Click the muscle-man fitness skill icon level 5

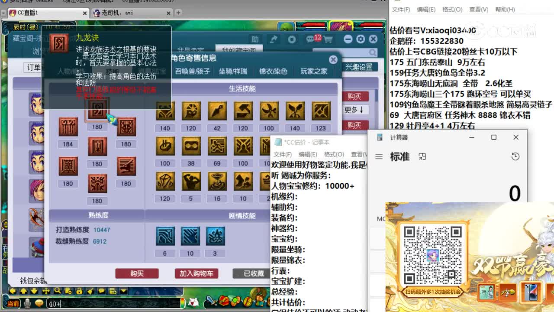coord(191,182)
